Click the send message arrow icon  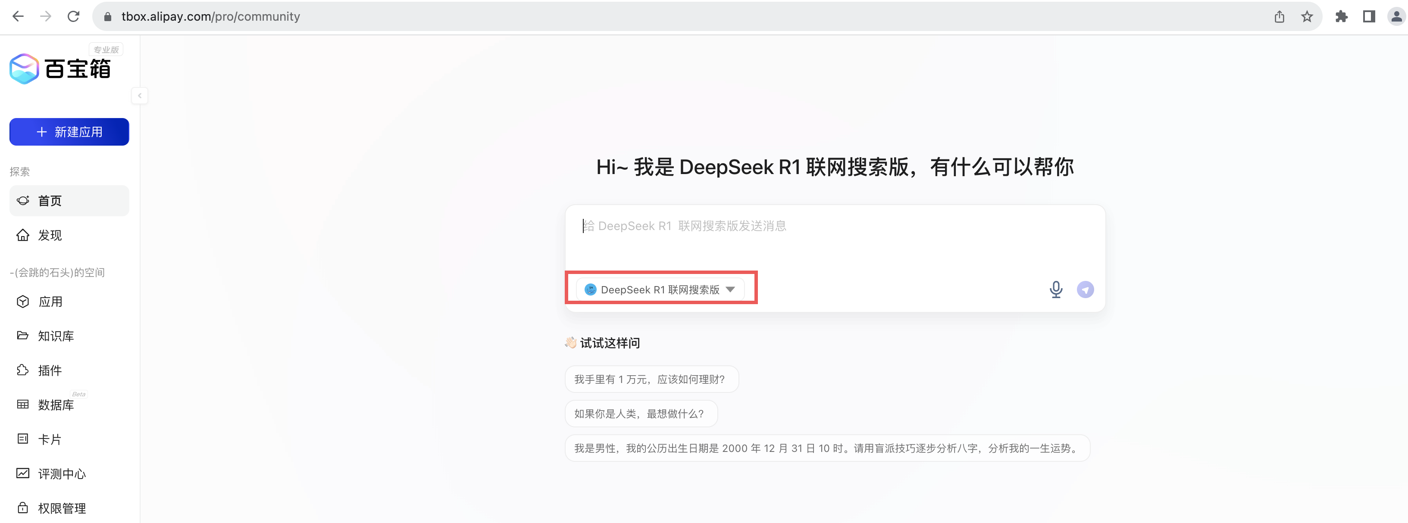(1085, 290)
